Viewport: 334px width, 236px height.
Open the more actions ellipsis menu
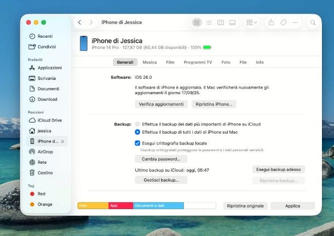point(295,22)
